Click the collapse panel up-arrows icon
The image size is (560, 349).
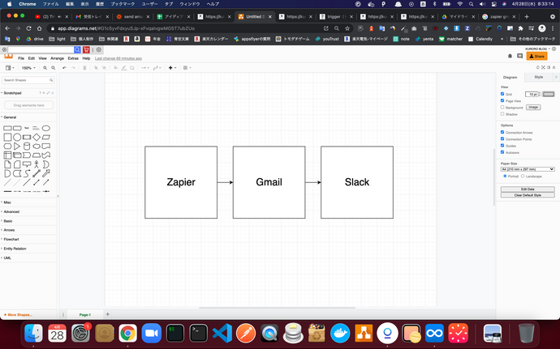pyautogui.click(x=554, y=67)
